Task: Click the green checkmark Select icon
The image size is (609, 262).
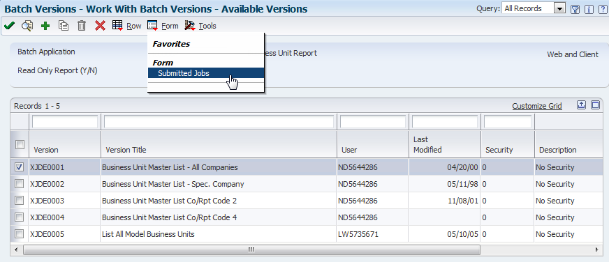Action: pos(9,26)
